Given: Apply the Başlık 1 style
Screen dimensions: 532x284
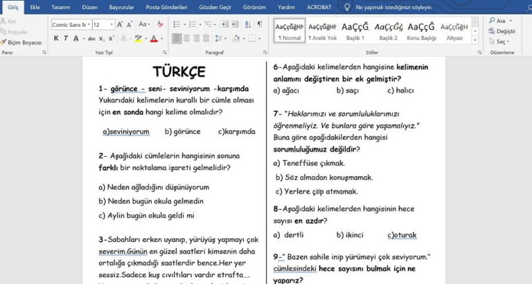Looking at the screenshot, I should tap(355, 31).
